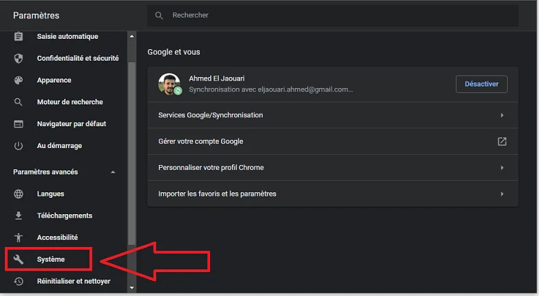
Task: Go to Téléchargements settings
Action: [x=65, y=216]
